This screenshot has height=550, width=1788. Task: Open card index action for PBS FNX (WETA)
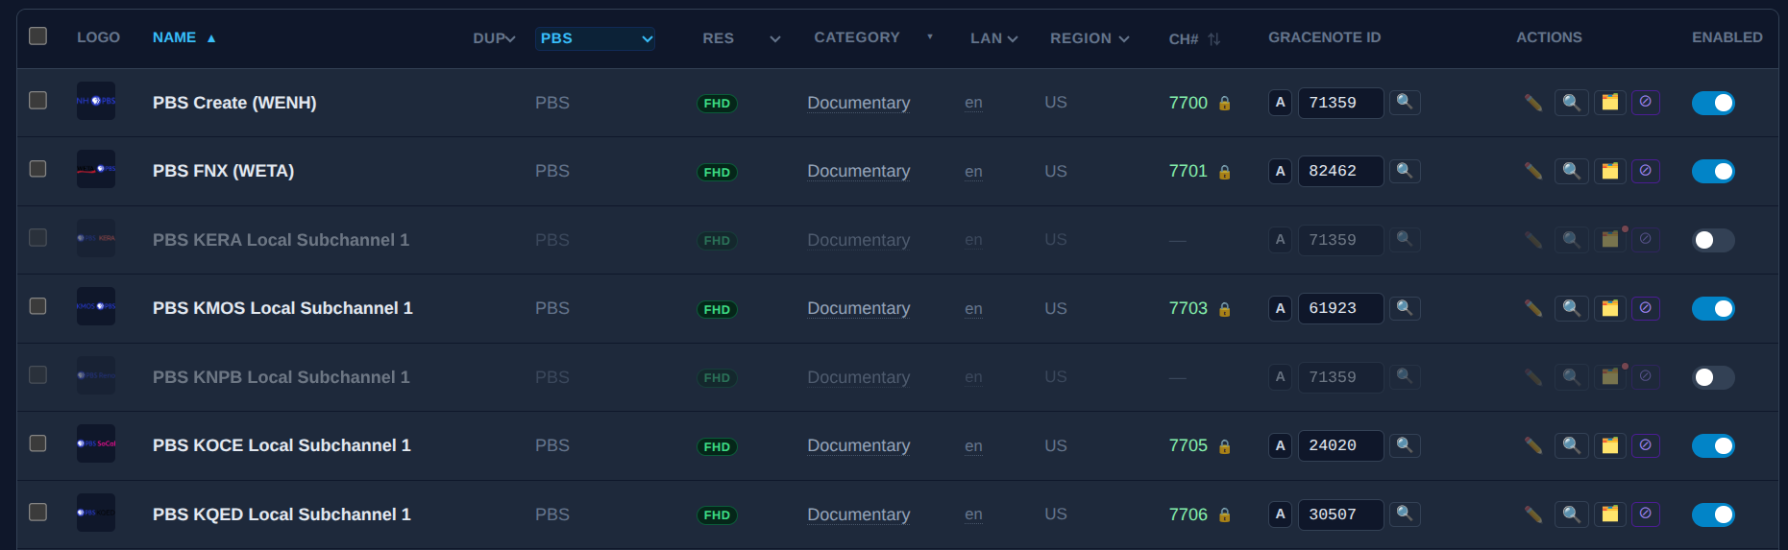click(x=1610, y=170)
